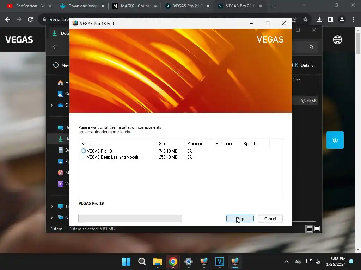Open Chrome tab search chevron
The width and height of the screenshot is (361, 270).
pyautogui.click(x=304, y=5)
